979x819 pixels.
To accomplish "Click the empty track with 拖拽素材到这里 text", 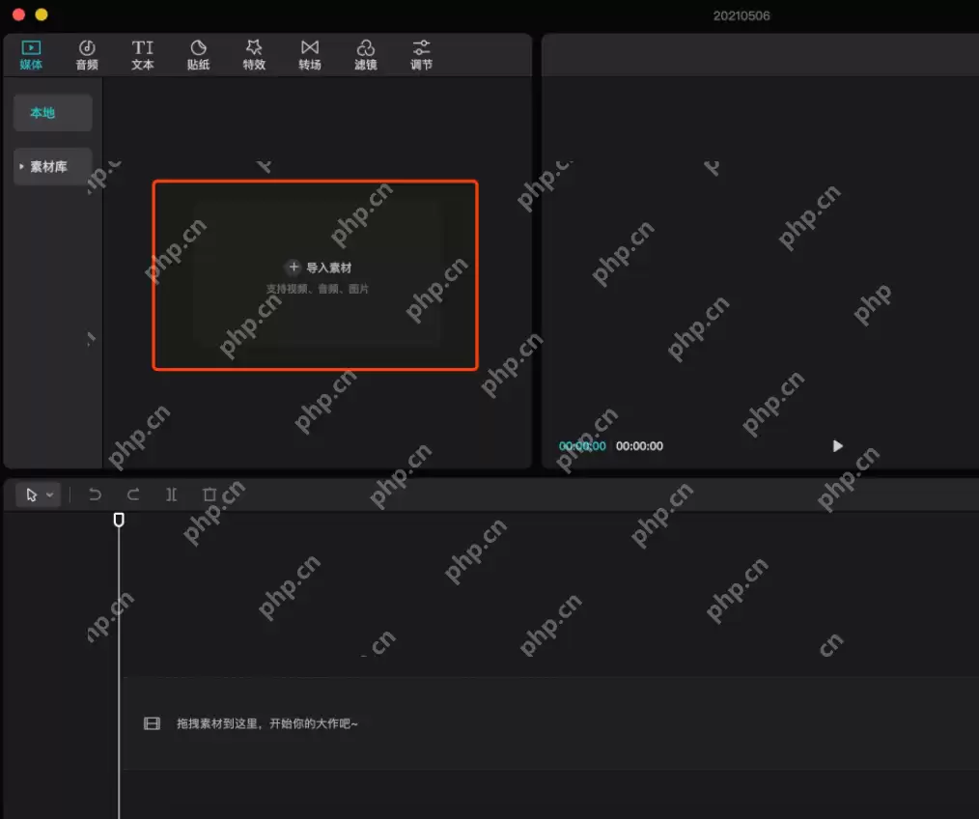I will (550, 723).
